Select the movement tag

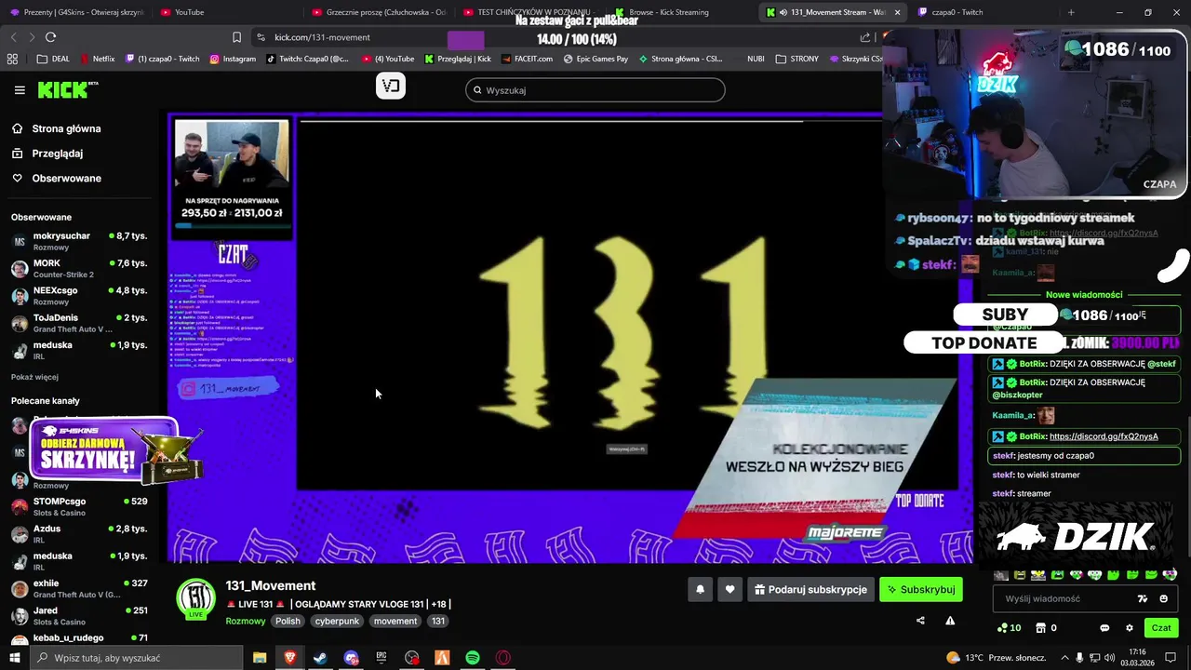coord(395,621)
